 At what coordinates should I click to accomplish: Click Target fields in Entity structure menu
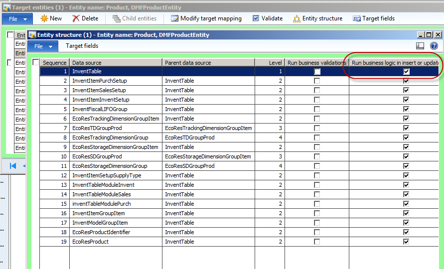[x=82, y=46]
